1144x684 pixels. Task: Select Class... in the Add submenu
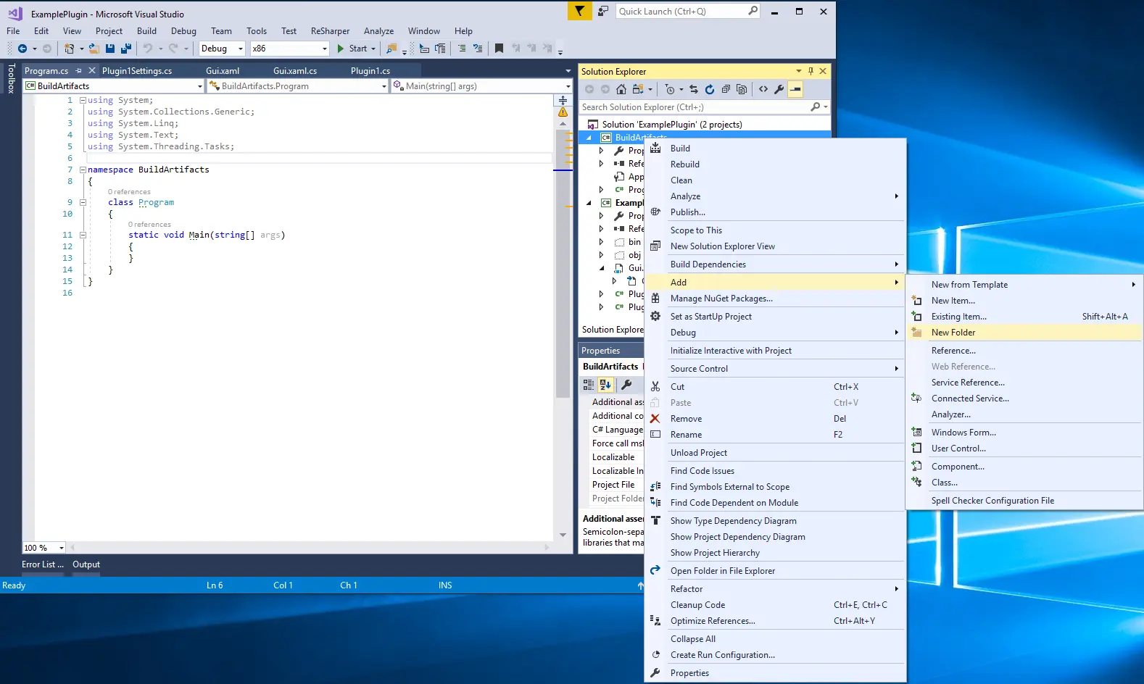click(1024, 483)
